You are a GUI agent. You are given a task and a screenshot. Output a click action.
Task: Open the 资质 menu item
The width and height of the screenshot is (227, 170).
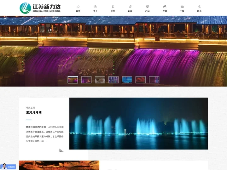coord(113,11)
